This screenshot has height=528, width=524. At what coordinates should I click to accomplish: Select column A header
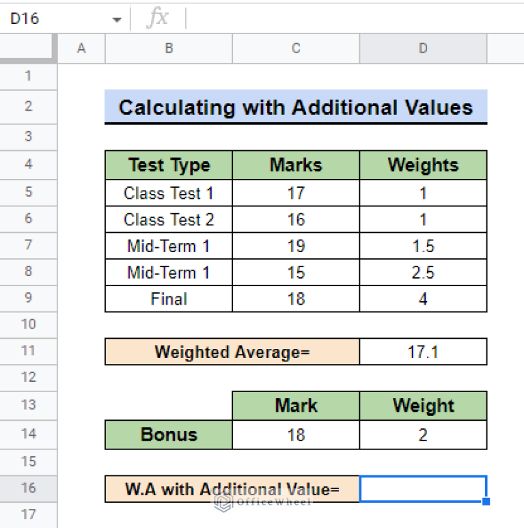tap(81, 48)
